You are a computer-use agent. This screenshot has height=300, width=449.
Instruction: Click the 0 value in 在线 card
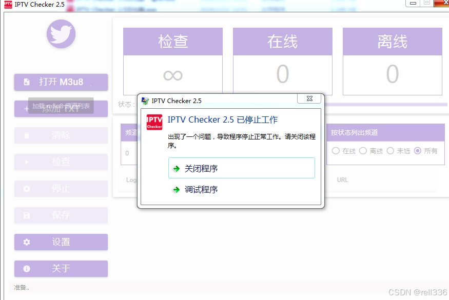[x=283, y=74]
